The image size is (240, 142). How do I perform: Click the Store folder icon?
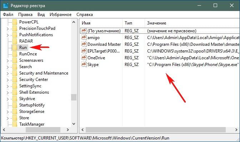point(15,118)
